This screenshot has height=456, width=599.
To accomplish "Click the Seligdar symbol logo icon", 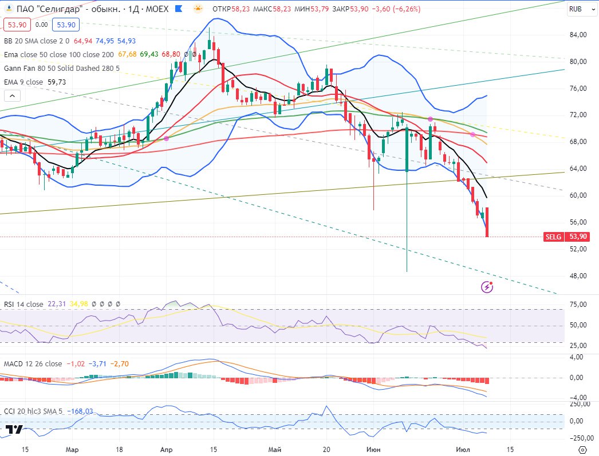I will 9,9.
